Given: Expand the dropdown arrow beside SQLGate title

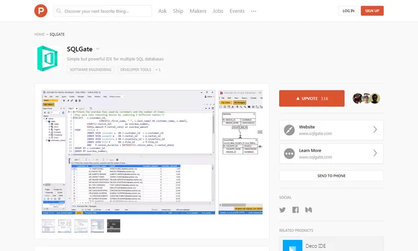Looking at the screenshot, I should tap(98, 49).
